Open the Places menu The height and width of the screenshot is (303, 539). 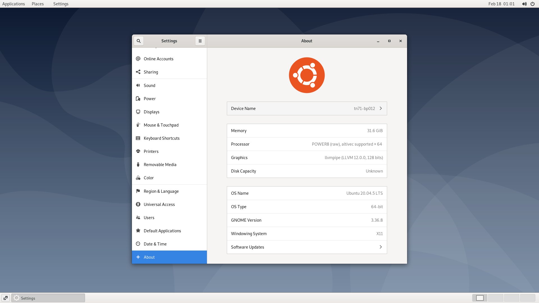tap(38, 4)
